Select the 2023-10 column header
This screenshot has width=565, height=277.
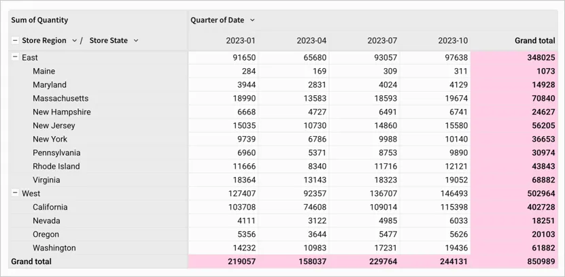coord(453,41)
